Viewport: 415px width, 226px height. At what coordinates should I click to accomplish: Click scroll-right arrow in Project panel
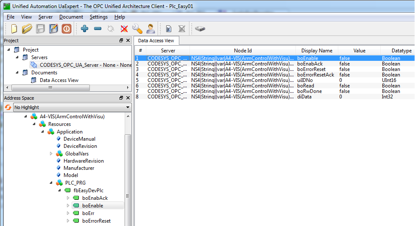pyautogui.click(x=128, y=87)
